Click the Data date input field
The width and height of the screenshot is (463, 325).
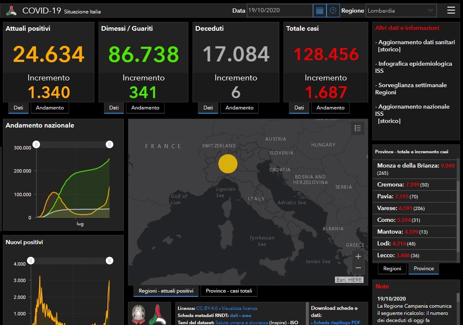[x=279, y=11]
